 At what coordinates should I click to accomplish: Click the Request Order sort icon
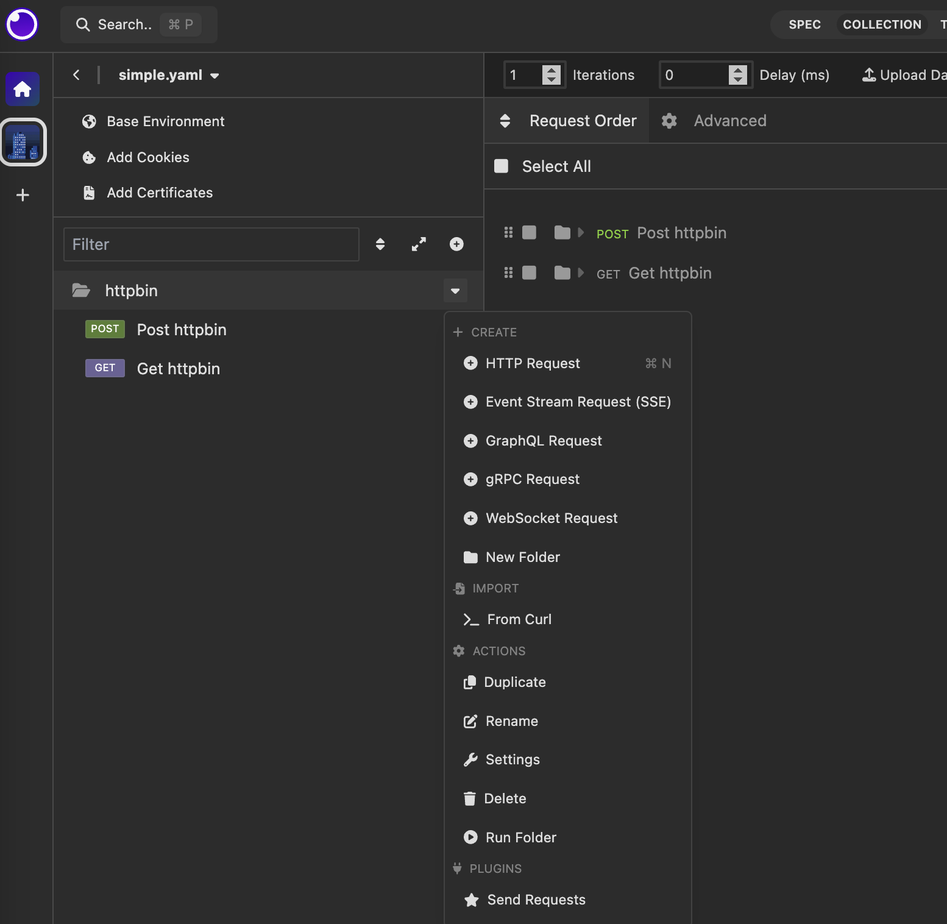click(505, 121)
